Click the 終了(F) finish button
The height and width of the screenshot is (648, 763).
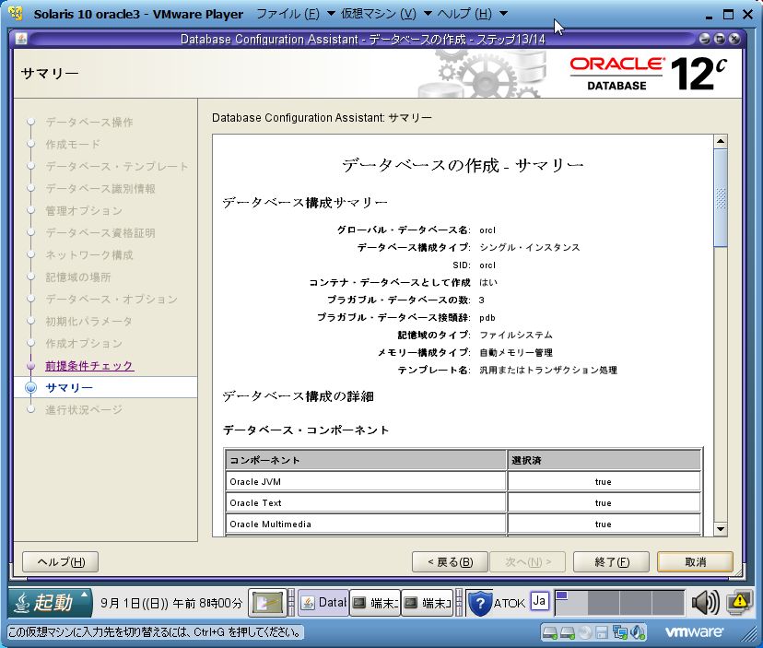611,562
